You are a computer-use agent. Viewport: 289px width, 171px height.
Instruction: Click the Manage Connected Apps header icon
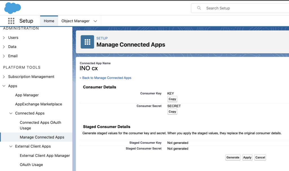[x=87, y=42]
